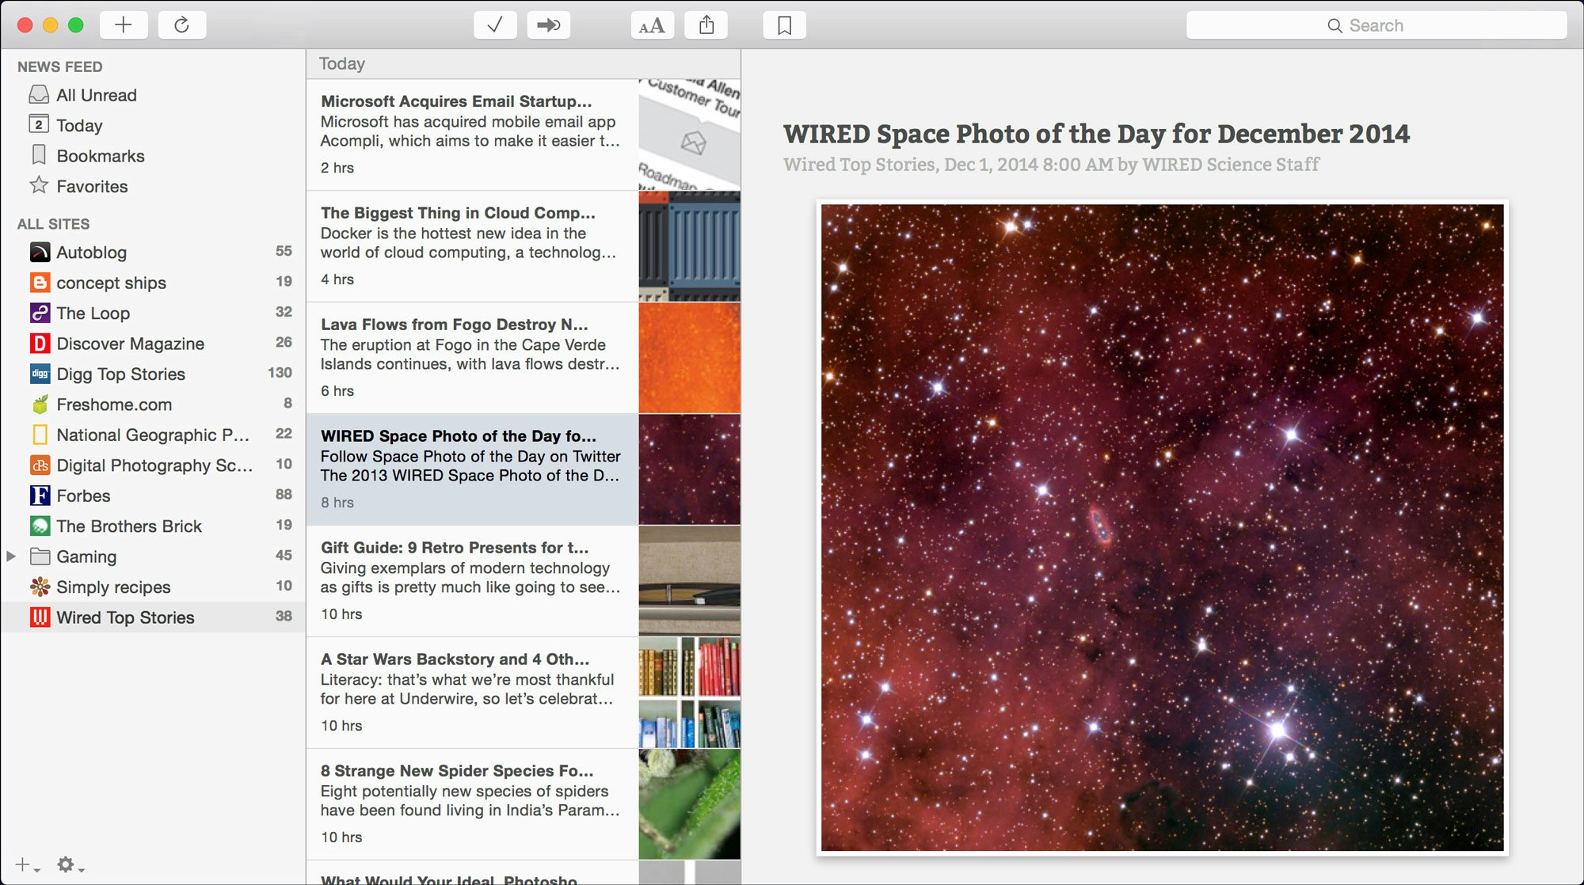Open the Favorites section
The width and height of the screenshot is (1584, 885).
[x=92, y=186]
